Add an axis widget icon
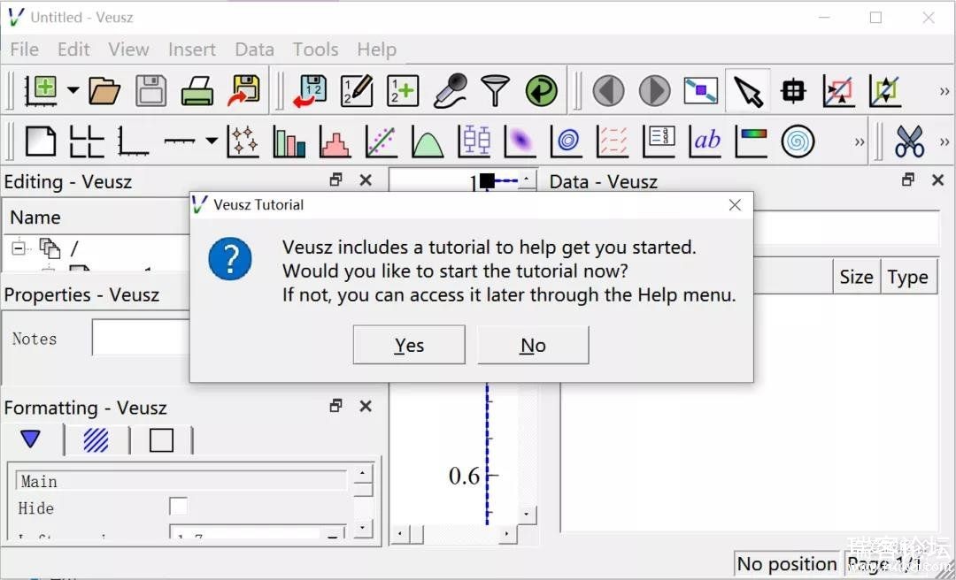The width and height of the screenshot is (956, 580). tap(179, 141)
